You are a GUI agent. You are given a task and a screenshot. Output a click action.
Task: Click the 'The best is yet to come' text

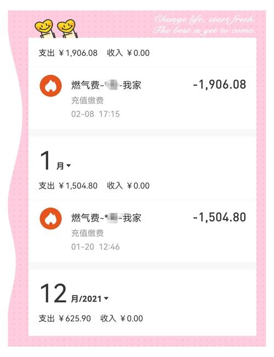[x=204, y=30]
